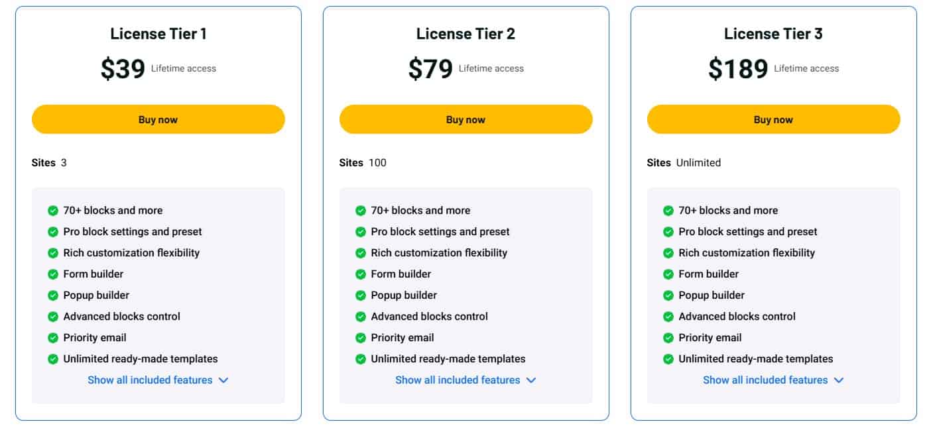The image size is (931, 430).
Task: Click Buy now for License Tier 2
Action: pyautogui.click(x=466, y=119)
